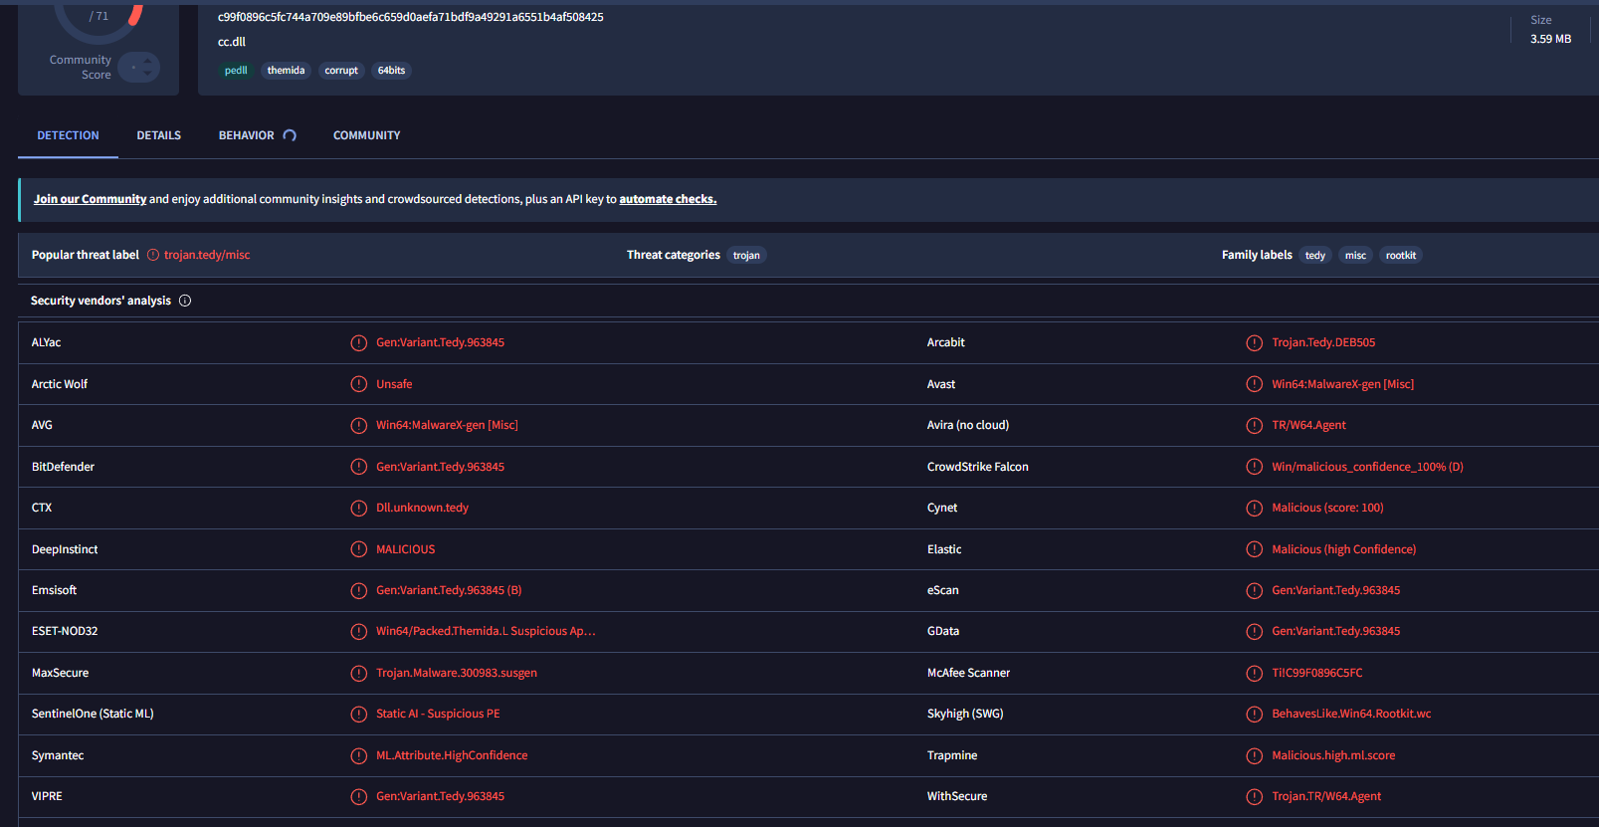The width and height of the screenshot is (1599, 827).
Task: Click the alert icon next to trojan.tedy/misc
Action: click(153, 255)
